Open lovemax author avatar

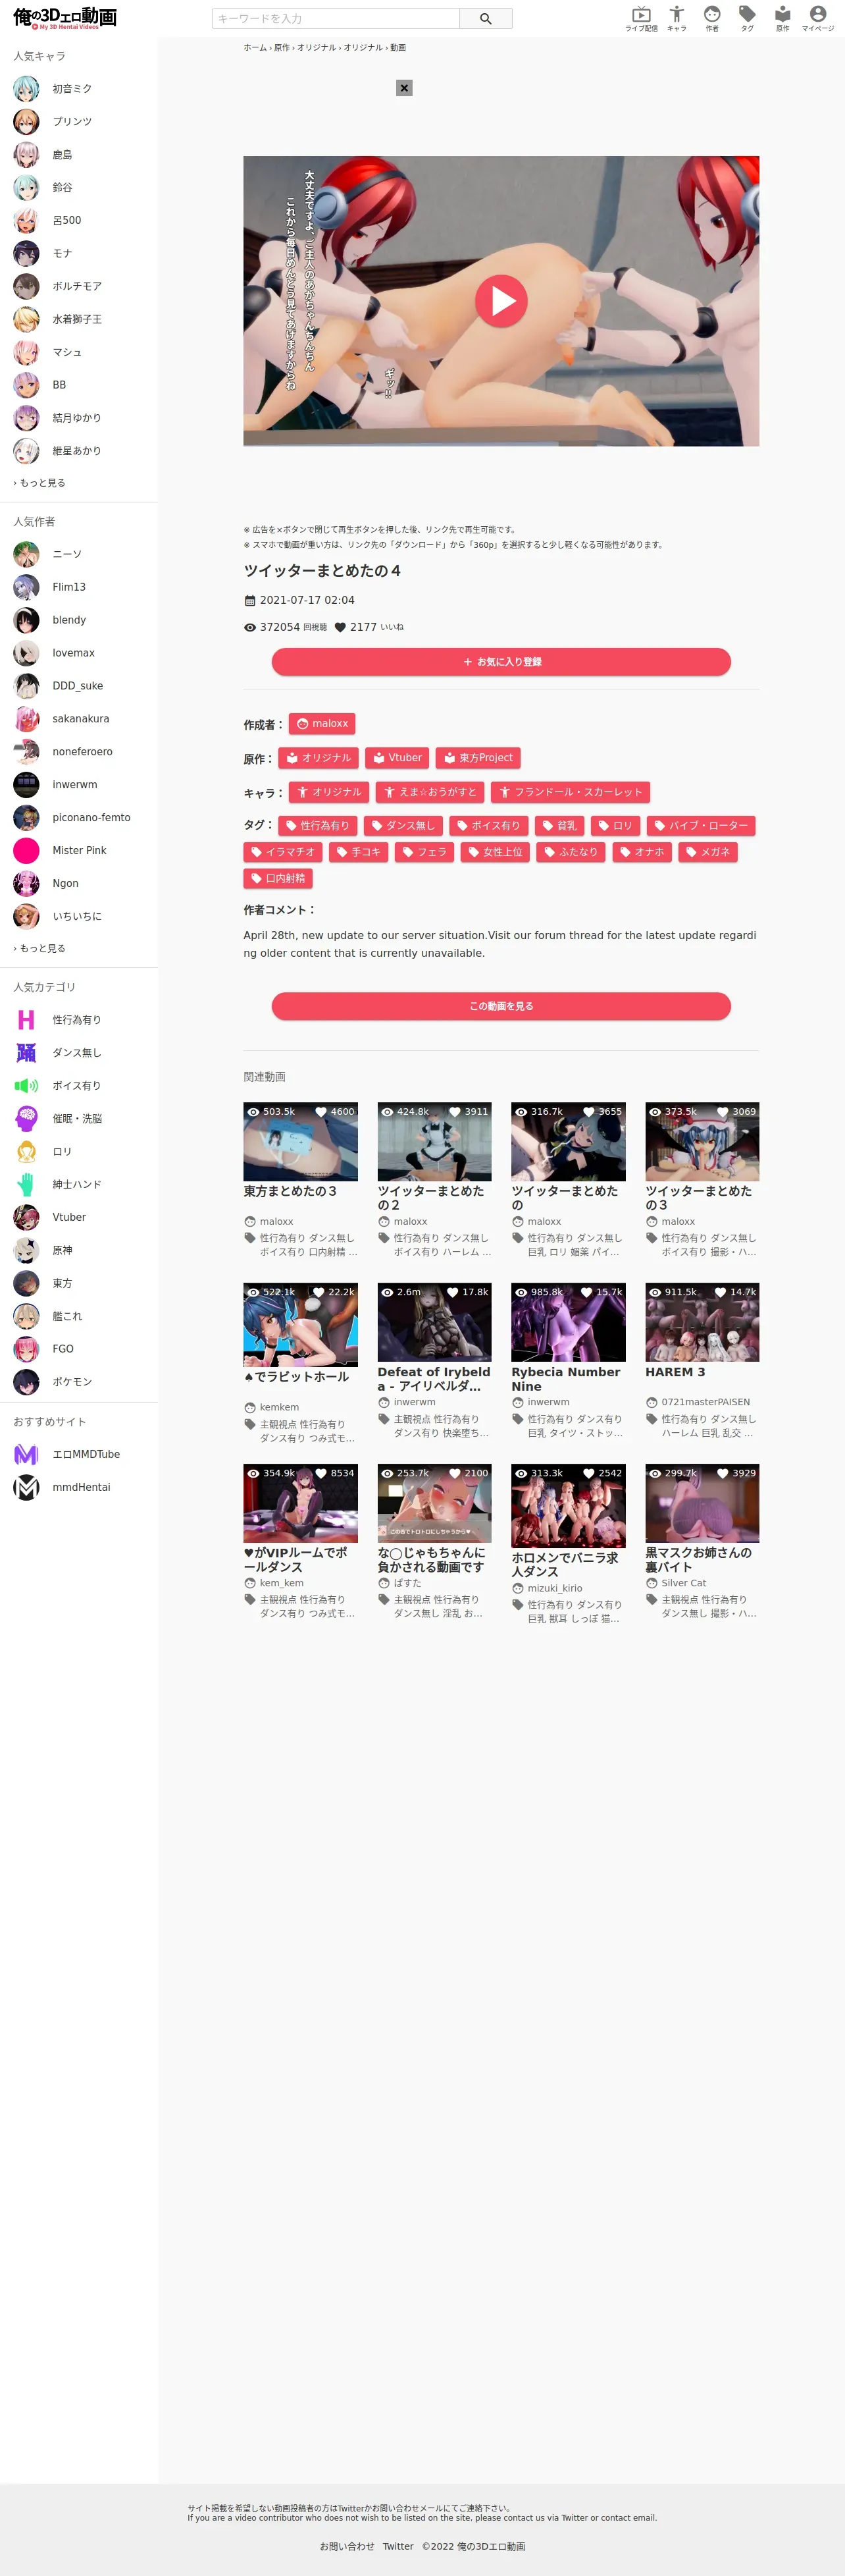(26, 653)
